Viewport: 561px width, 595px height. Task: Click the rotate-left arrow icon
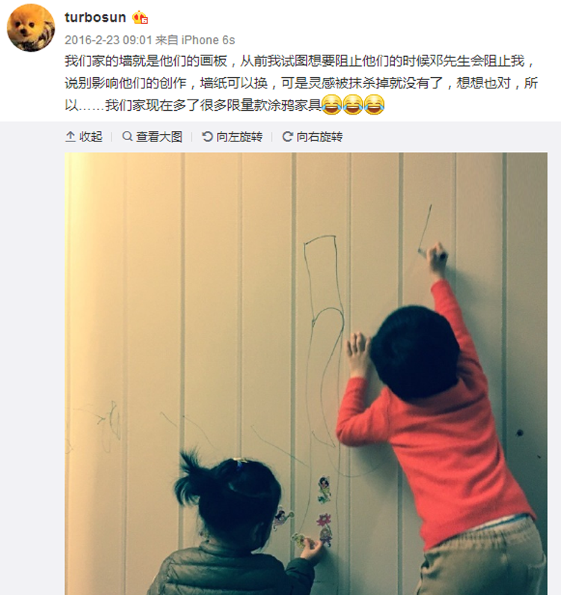tap(207, 137)
